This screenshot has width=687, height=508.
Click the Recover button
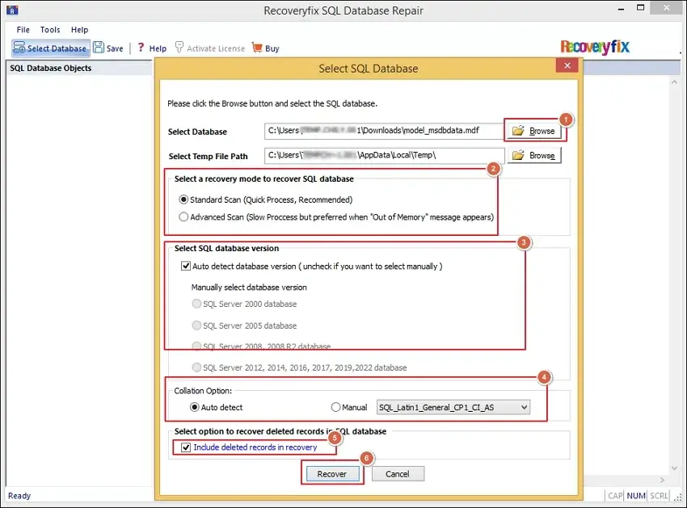click(x=332, y=474)
